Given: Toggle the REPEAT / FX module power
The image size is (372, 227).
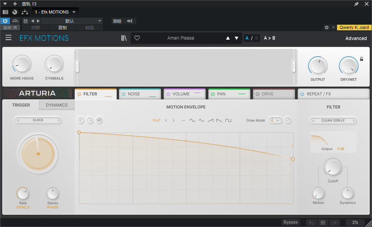Looking at the screenshot, I should click(x=302, y=94).
